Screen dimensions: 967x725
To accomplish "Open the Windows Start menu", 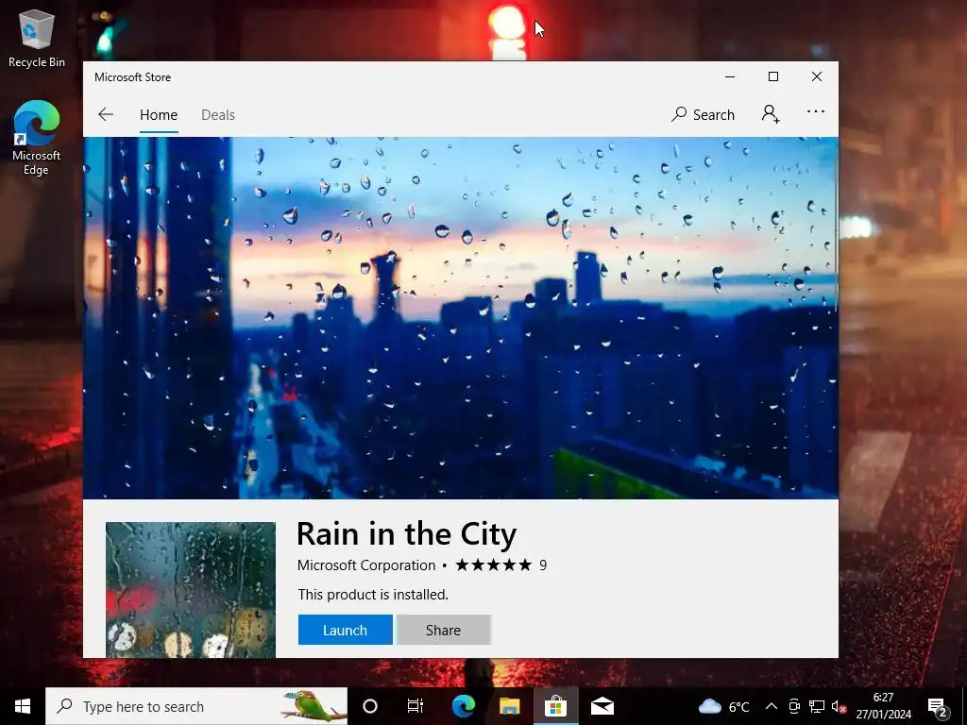I will tap(23, 706).
